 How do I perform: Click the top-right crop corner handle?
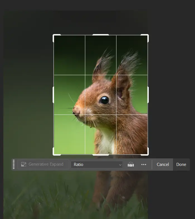(148, 35)
